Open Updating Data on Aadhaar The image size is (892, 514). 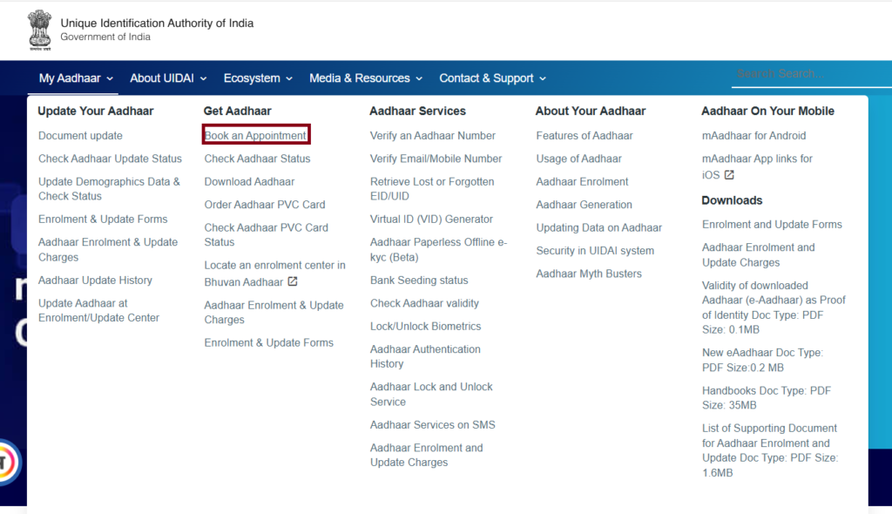point(599,227)
